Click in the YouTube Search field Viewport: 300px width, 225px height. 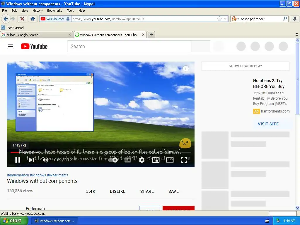click(129, 46)
